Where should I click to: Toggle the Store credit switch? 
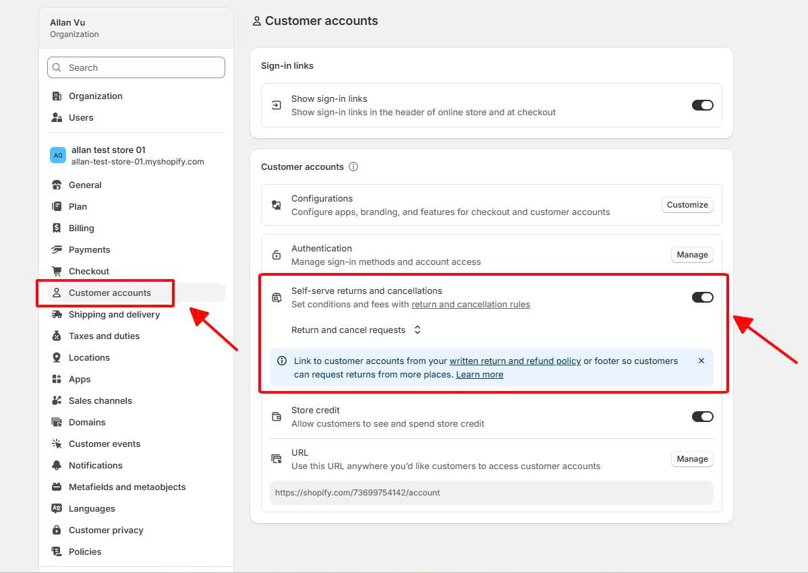coord(702,417)
